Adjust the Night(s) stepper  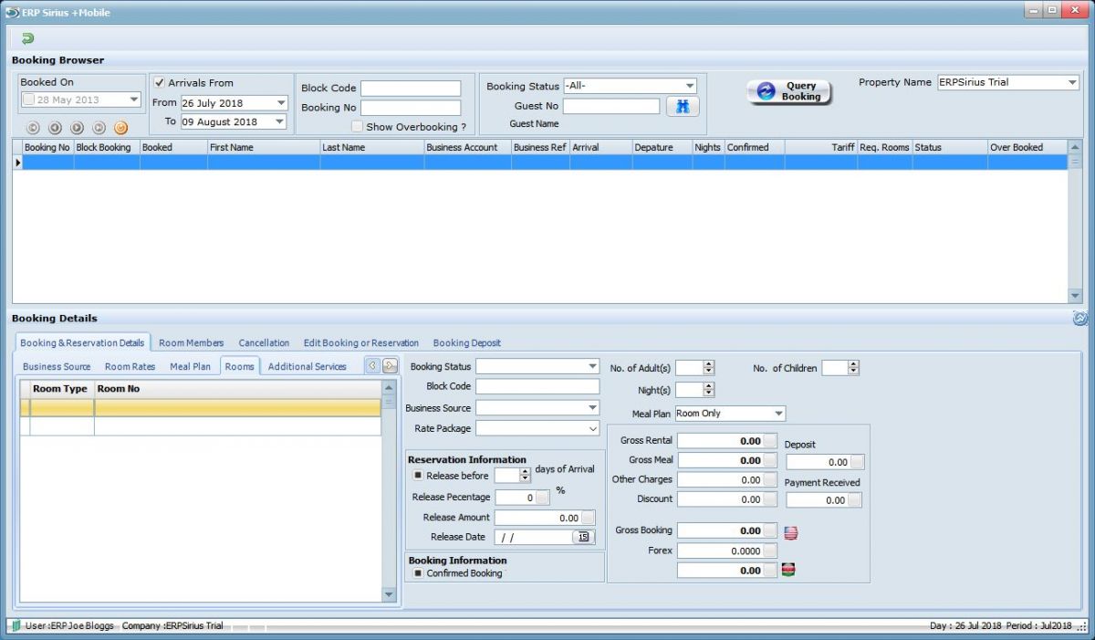click(708, 390)
